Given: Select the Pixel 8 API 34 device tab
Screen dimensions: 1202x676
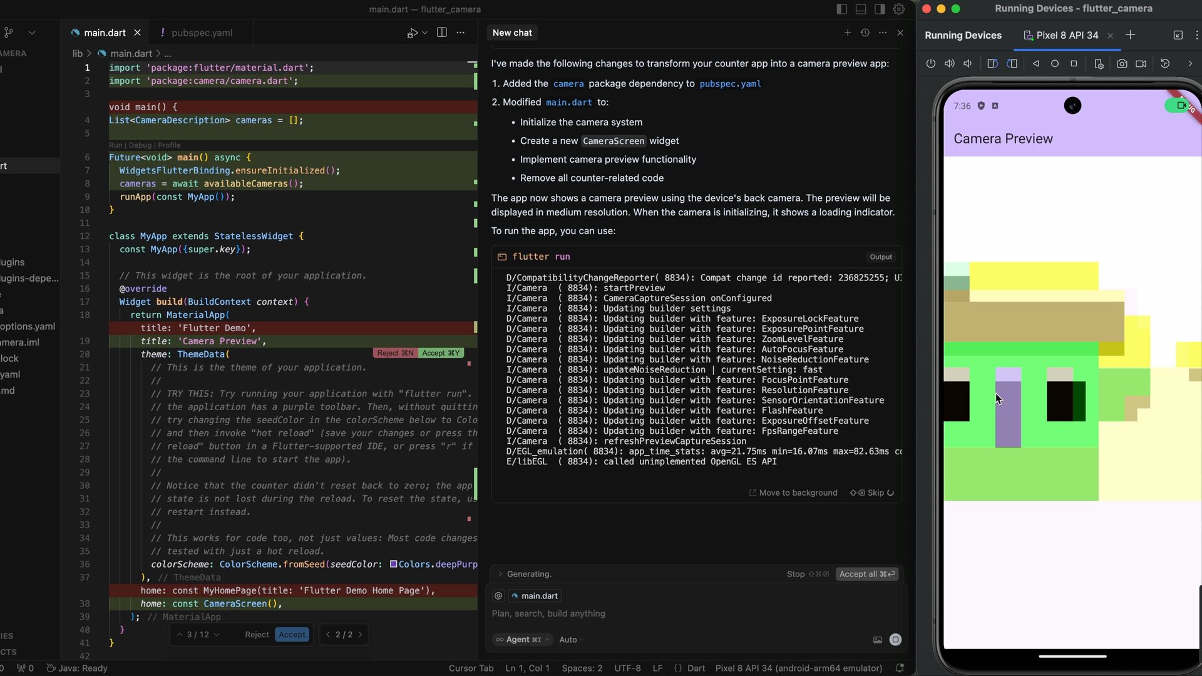Looking at the screenshot, I should pos(1067,35).
